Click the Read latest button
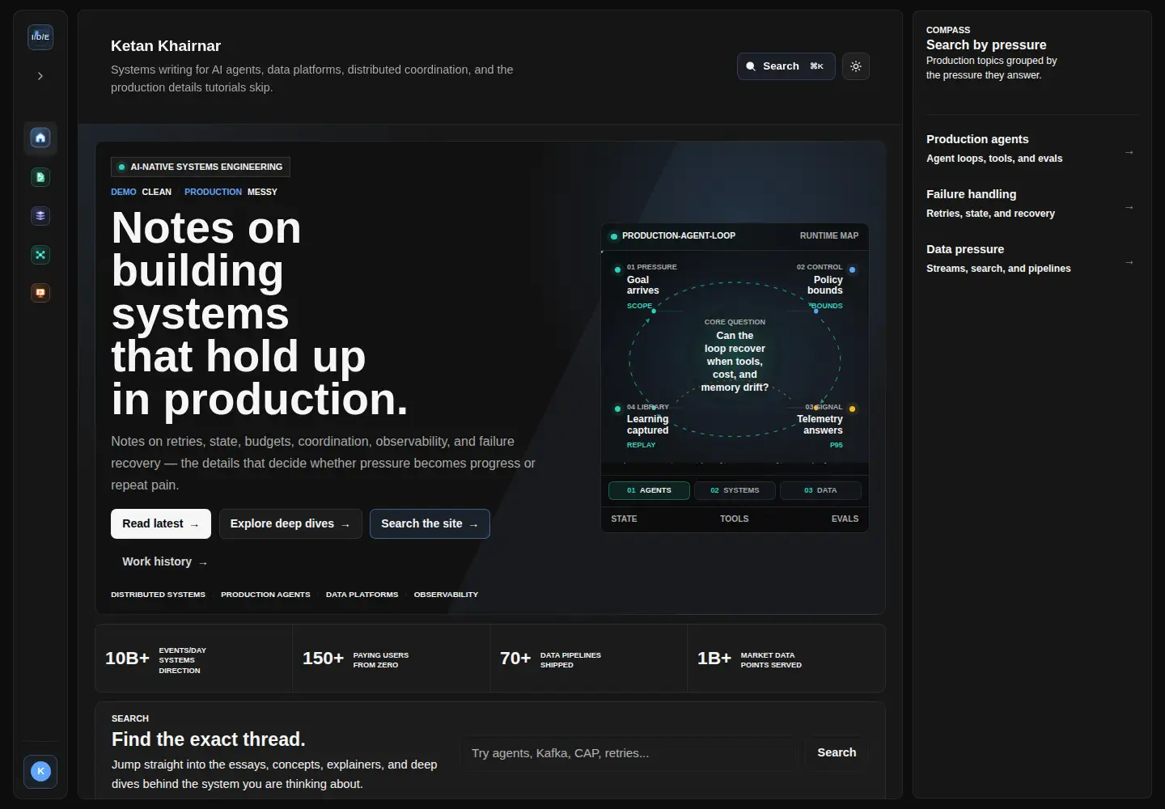The width and height of the screenshot is (1165, 809). 161,523
